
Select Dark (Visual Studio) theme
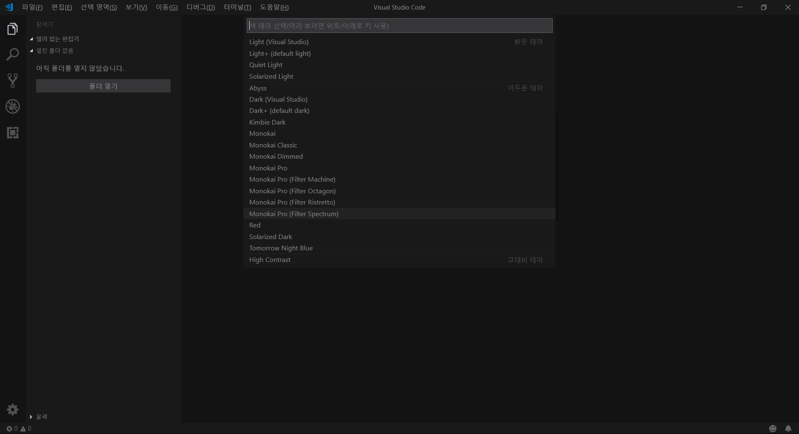click(x=399, y=99)
